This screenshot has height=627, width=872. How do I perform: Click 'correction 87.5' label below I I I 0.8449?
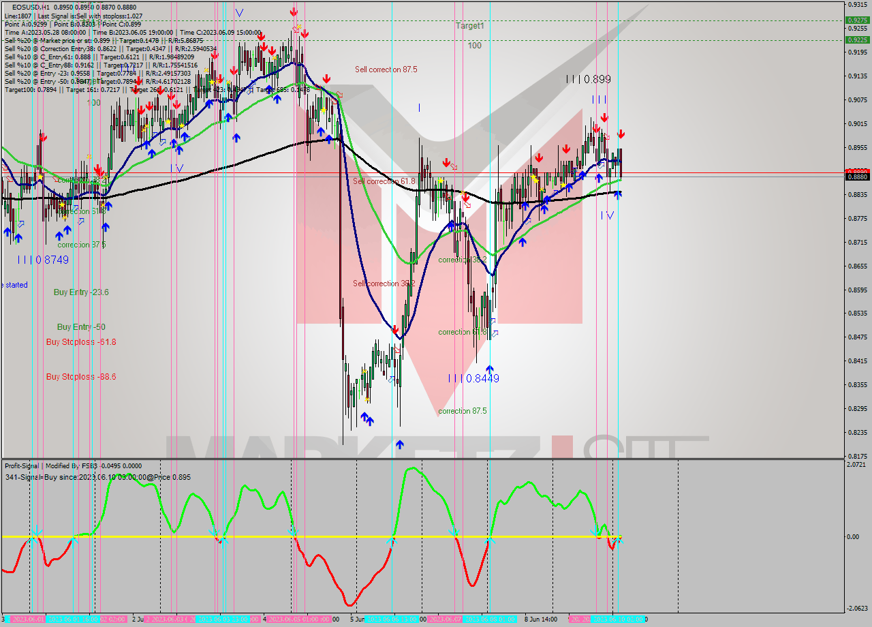point(463,411)
